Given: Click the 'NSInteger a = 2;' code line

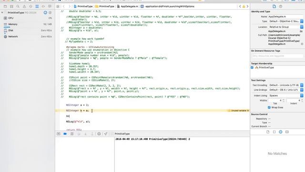Looking at the screenshot, I should (77, 105).
